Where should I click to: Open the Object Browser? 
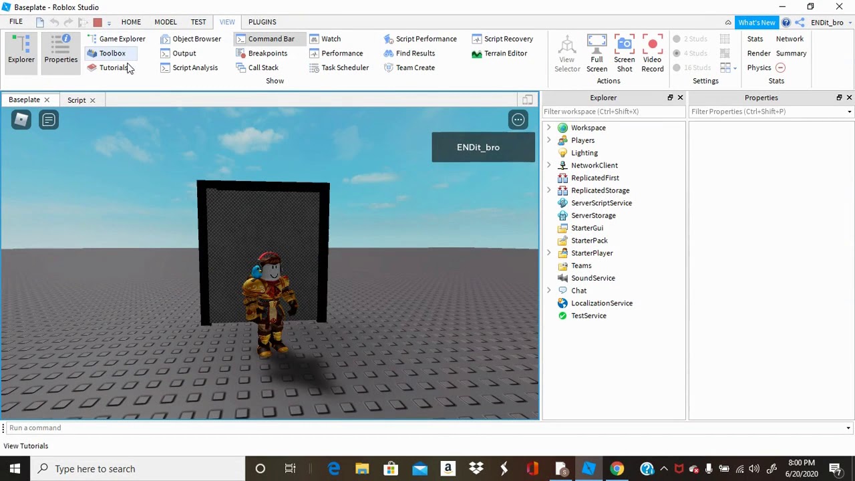(190, 39)
